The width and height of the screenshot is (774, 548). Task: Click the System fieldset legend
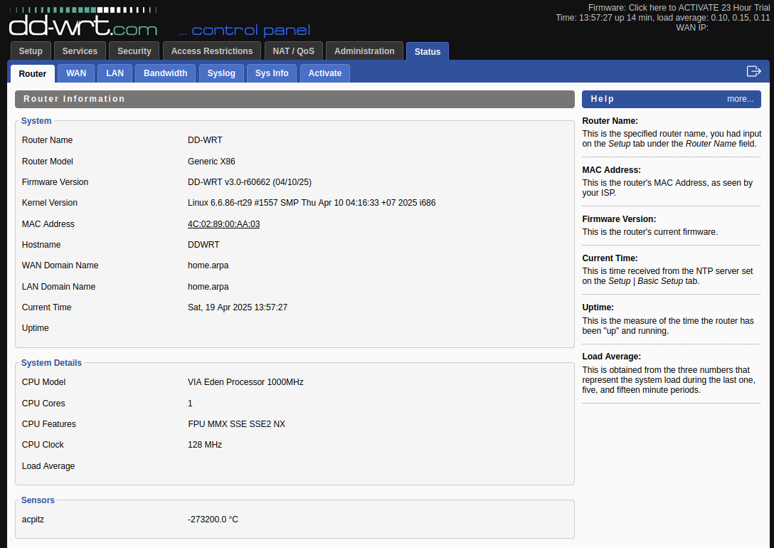tap(36, 121)
